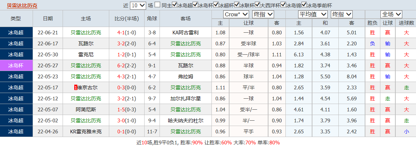This screenshot has width=416, height=147.
Task: Click the 进球数 column header
Action: point(406,23)
